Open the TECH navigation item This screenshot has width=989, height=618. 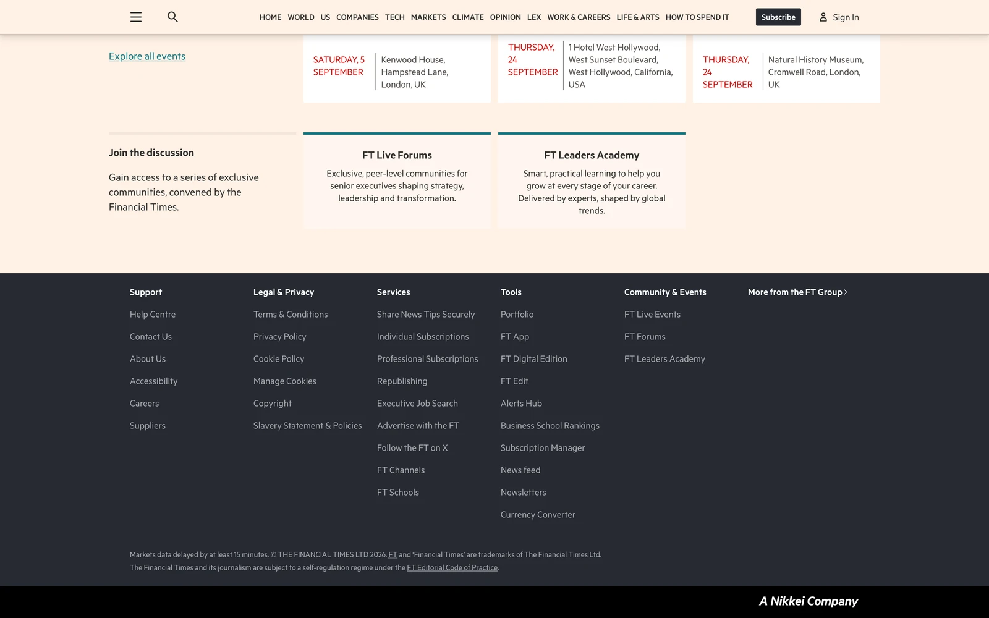pyautogui.click(x=395, y=17)
